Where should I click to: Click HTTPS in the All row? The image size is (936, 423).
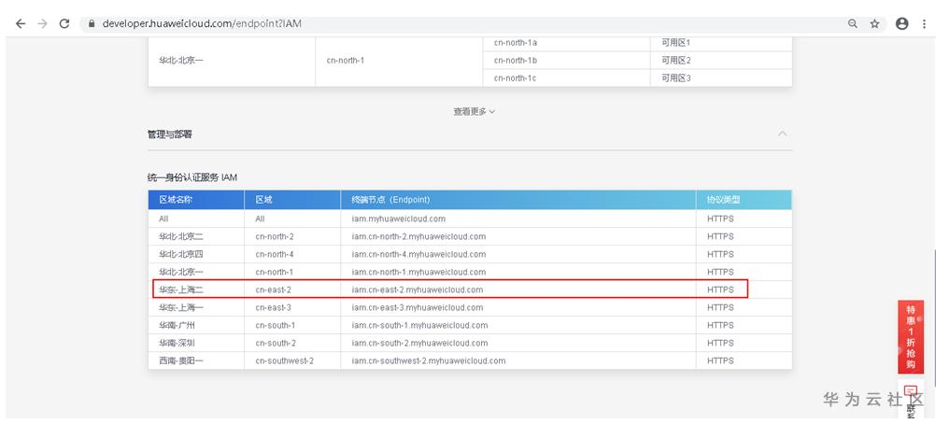click(720, 219)
